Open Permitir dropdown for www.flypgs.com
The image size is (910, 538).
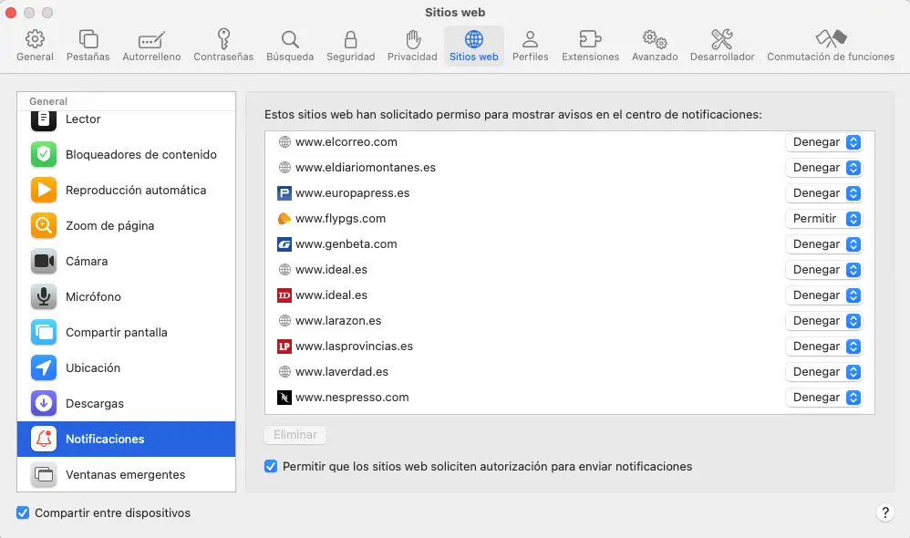823,219
